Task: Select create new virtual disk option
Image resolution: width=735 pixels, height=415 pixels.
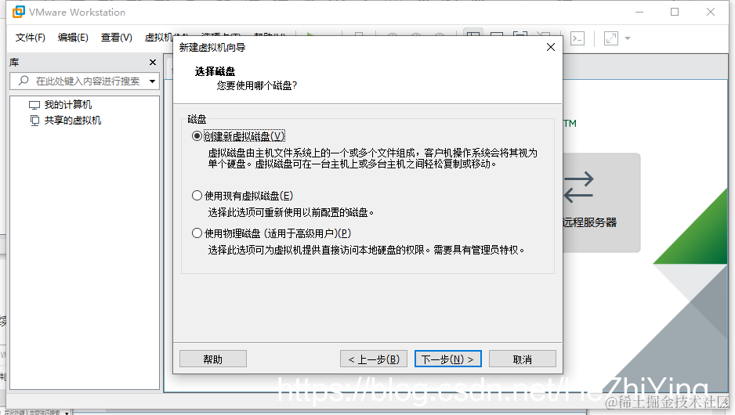Action: (x=238, y=136)
